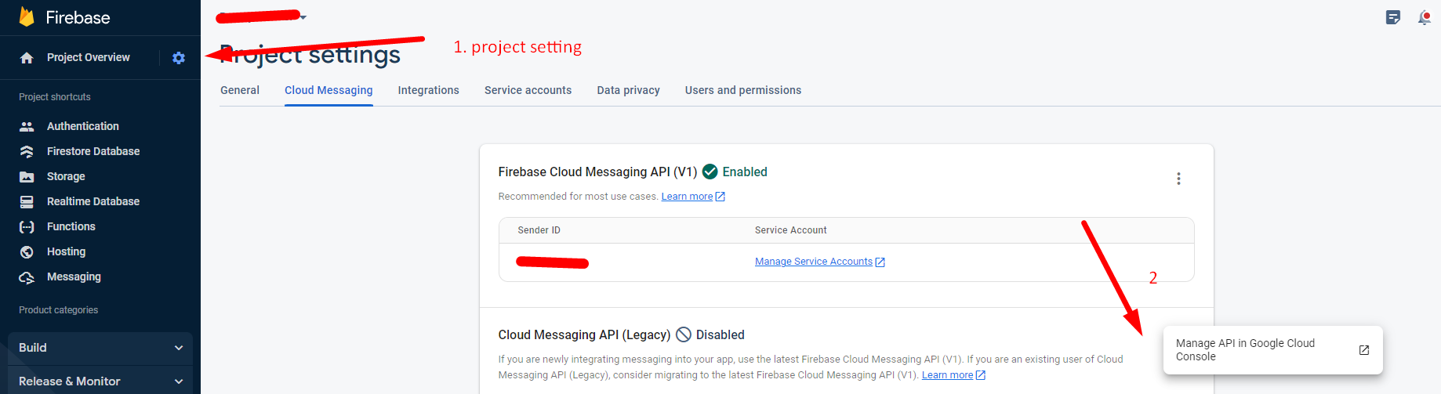Click Manage Service Accounts link
This screenshot has width=1441, height=394.
point(820,262)
